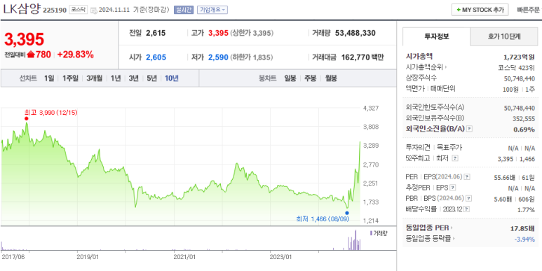Select the 3개월 line chart period
Viewport: 542px width, 271px height.
(95, 78)
